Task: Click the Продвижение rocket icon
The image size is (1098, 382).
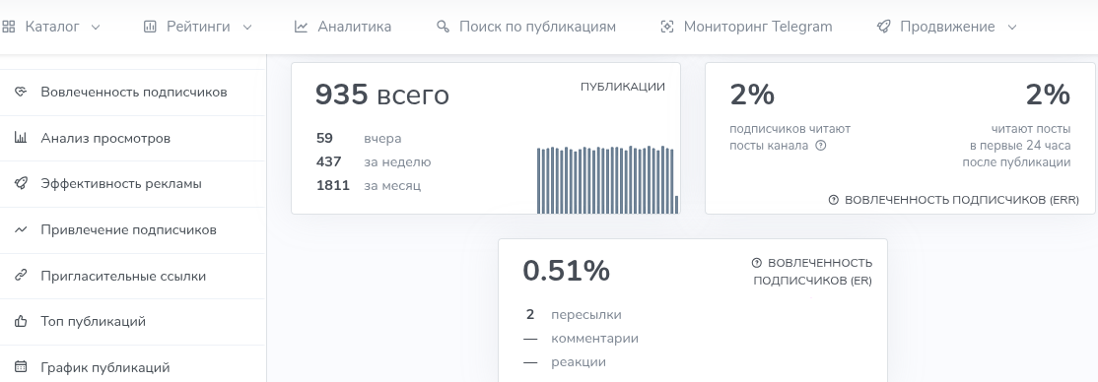Action: pyautogui.click(x=884, y=27)
